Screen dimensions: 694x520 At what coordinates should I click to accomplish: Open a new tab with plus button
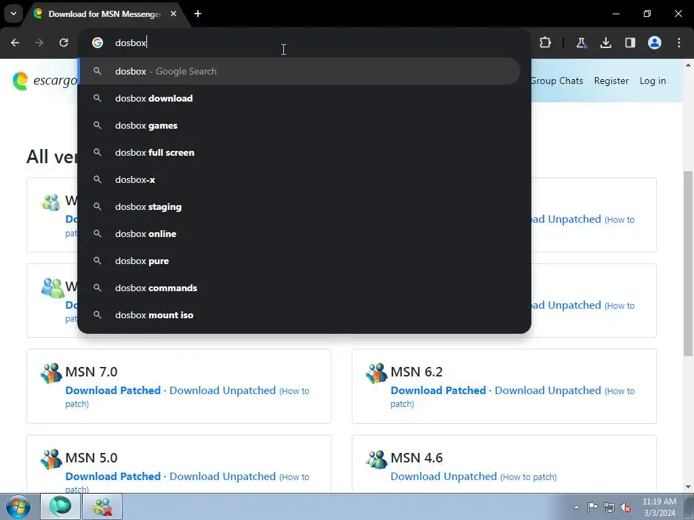[198, 14]
